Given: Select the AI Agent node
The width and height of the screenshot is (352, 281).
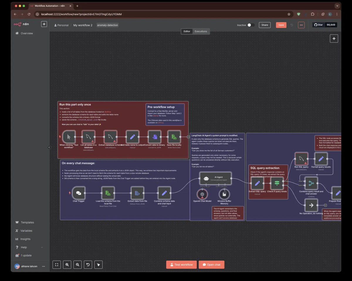Looking at the screenshot, I should [216, 178].
